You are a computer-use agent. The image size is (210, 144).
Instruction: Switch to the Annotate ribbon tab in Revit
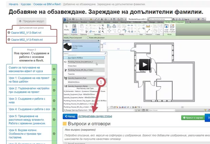point(107,22)
